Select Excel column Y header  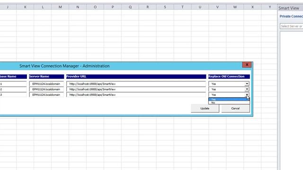[270, 7]
